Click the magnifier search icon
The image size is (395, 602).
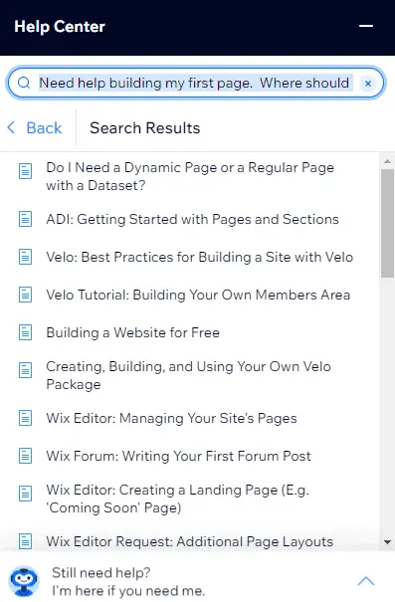pos(24,83)
